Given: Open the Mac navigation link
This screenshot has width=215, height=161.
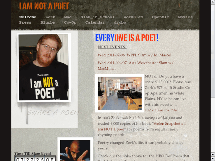Looking at the screenshot, I should click(68, 17).
